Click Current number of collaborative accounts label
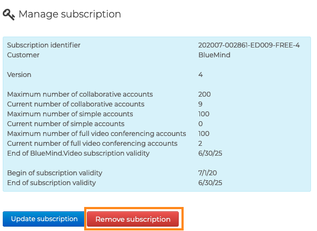Image resolution: width=317 pixels, height=231 pixels. 75,104
